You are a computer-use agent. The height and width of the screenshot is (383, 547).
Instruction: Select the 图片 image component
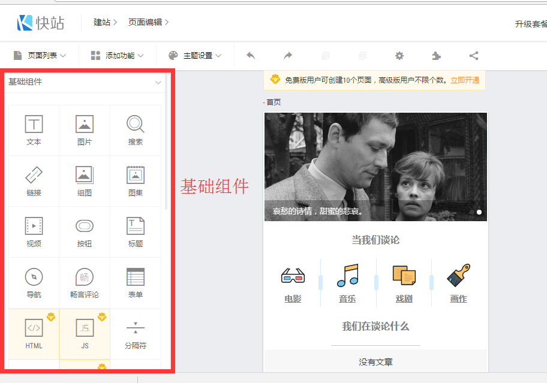(x=85, y=131)
